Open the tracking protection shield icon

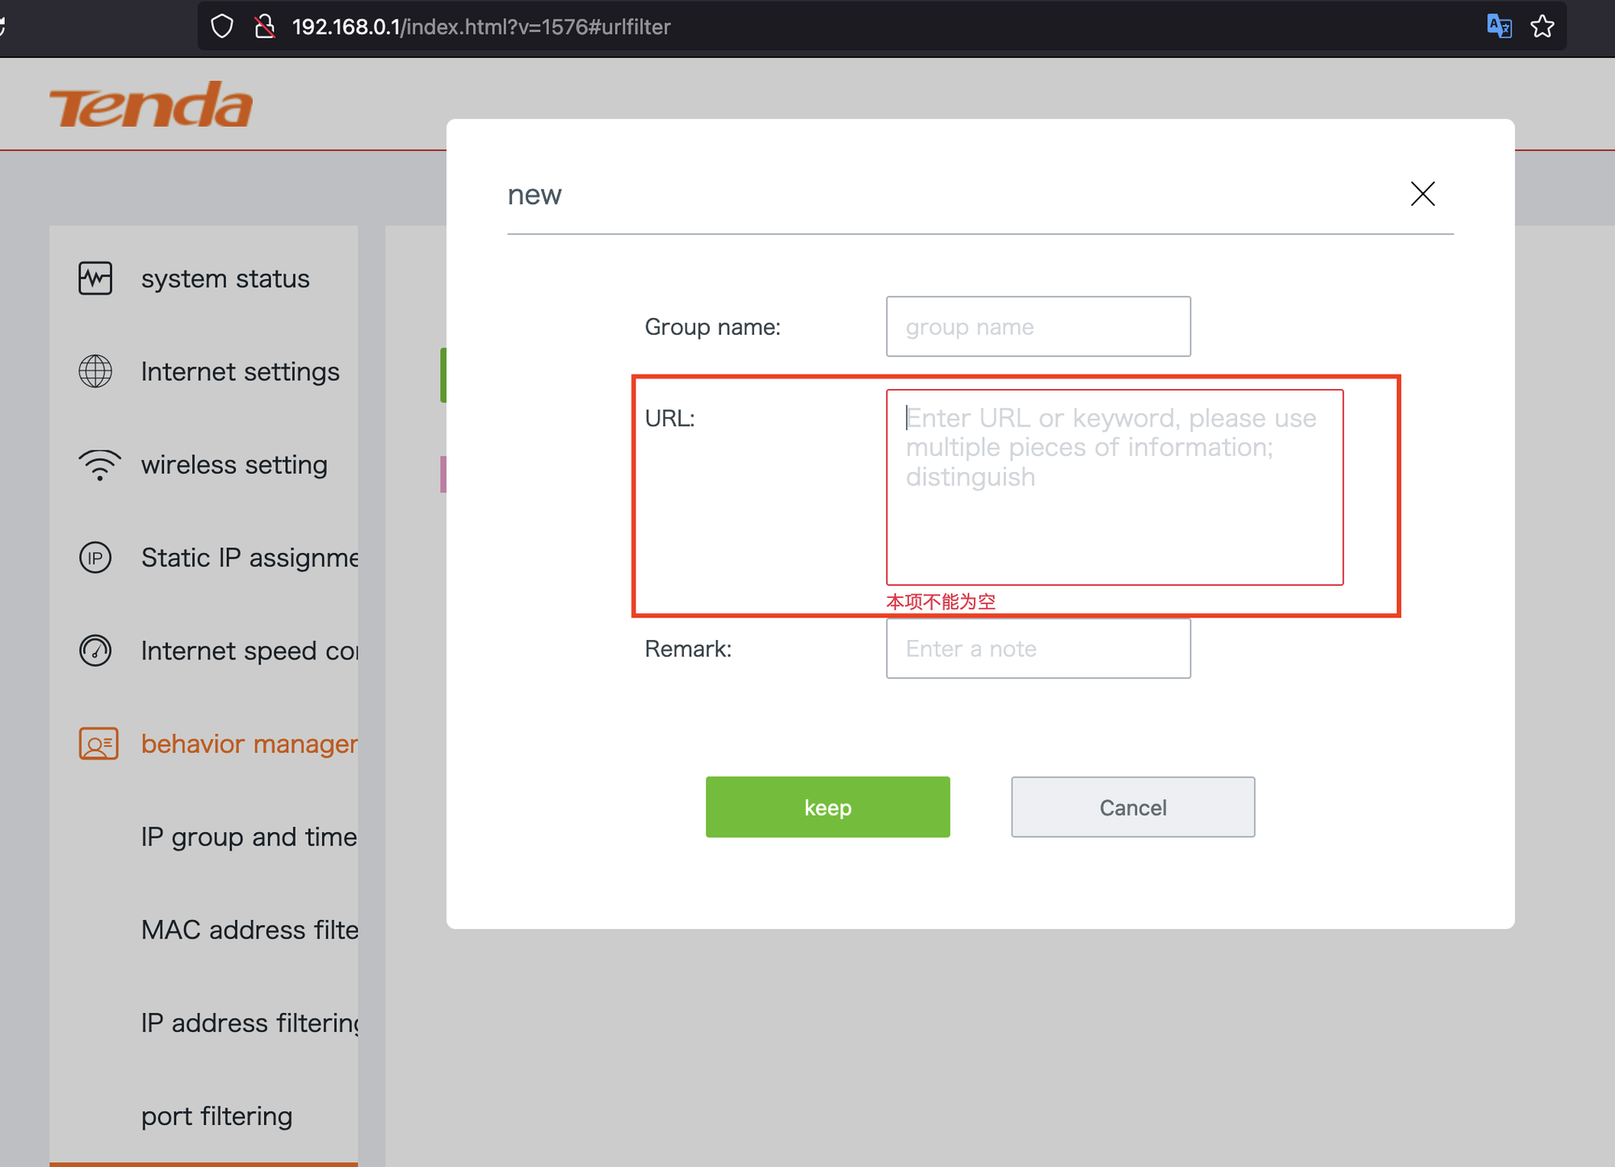pyautogui.click(x=222, y=27)
